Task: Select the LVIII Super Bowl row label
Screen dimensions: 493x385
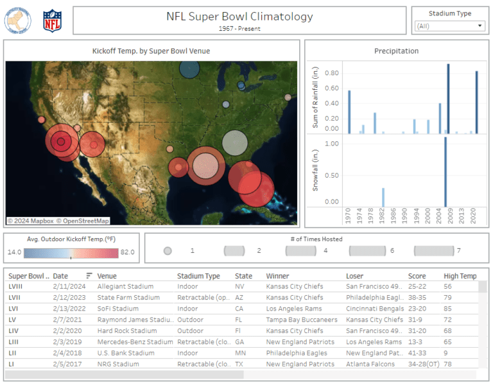Action: coord(15,286)
